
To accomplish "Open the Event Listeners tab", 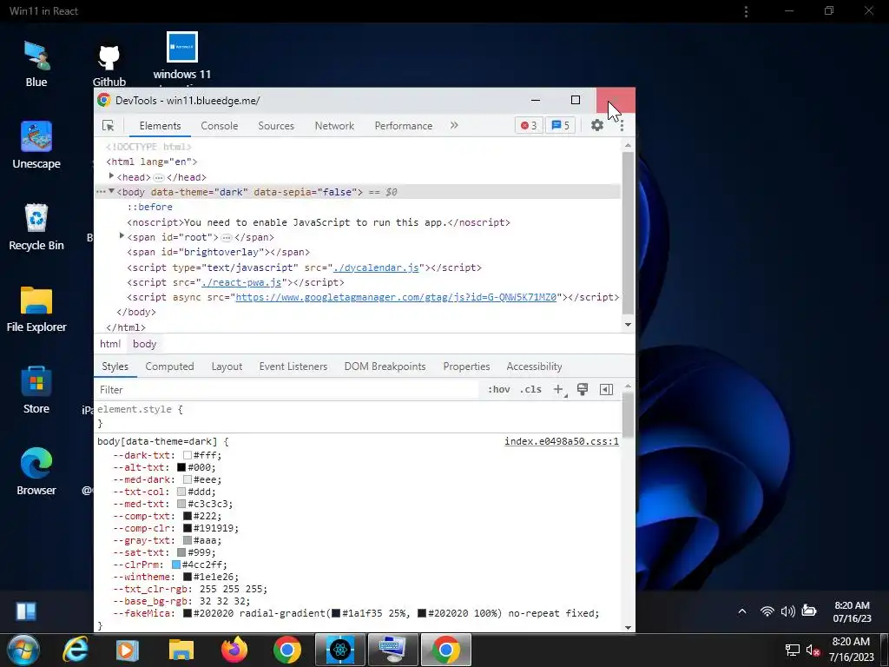I will pos(293,367).
